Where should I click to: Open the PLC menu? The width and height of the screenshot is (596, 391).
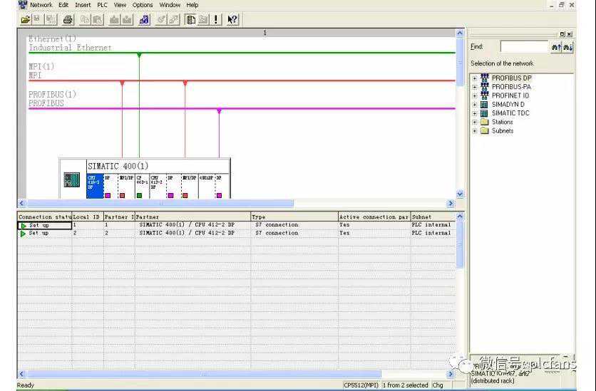[103, 5]
